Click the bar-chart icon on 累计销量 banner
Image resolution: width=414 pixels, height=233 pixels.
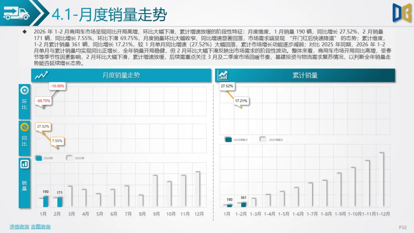pos(222,75)
